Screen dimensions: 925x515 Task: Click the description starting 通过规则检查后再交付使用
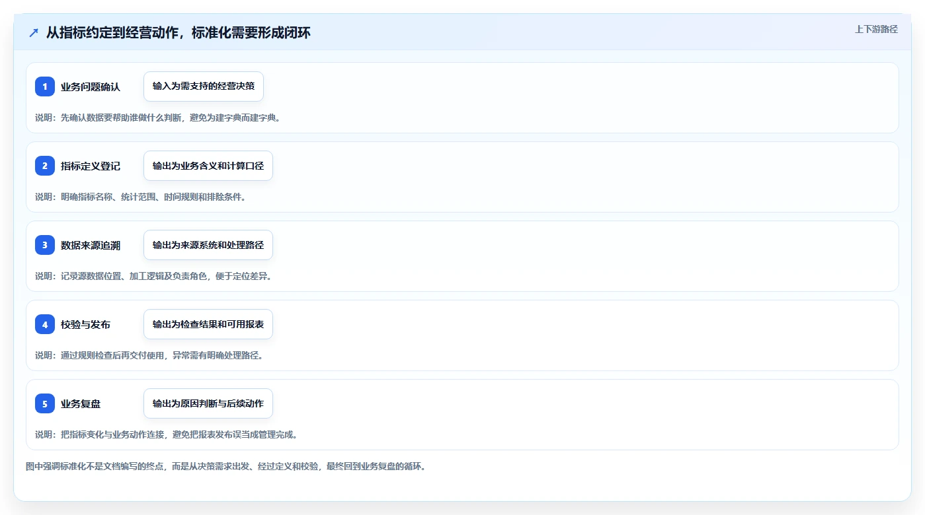point(149,355)
